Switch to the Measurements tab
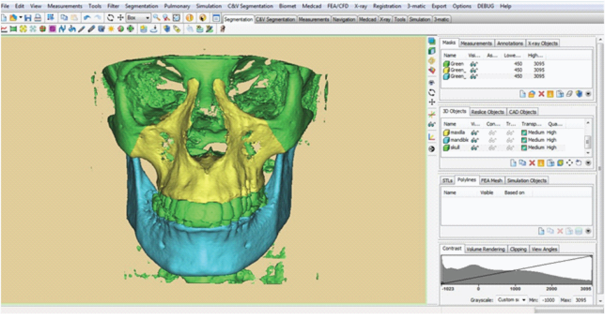605x314 pixels. (476, 44)
